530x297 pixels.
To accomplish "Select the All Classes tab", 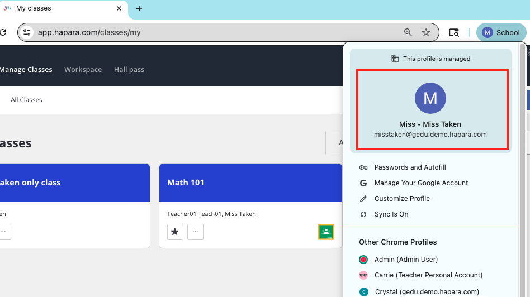I will (26, 100).
